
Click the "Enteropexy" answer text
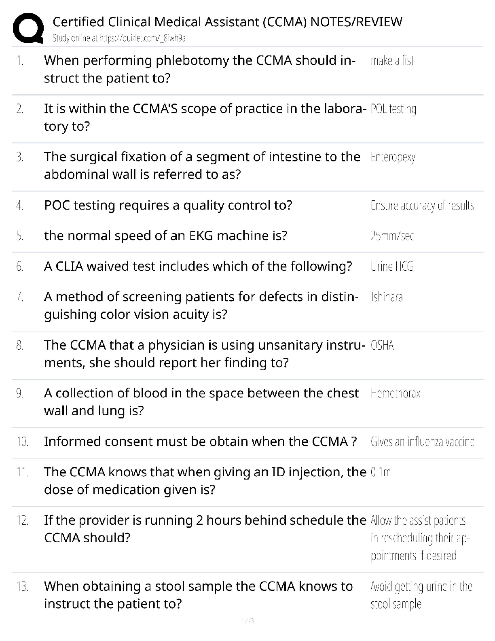pos(393,157)
